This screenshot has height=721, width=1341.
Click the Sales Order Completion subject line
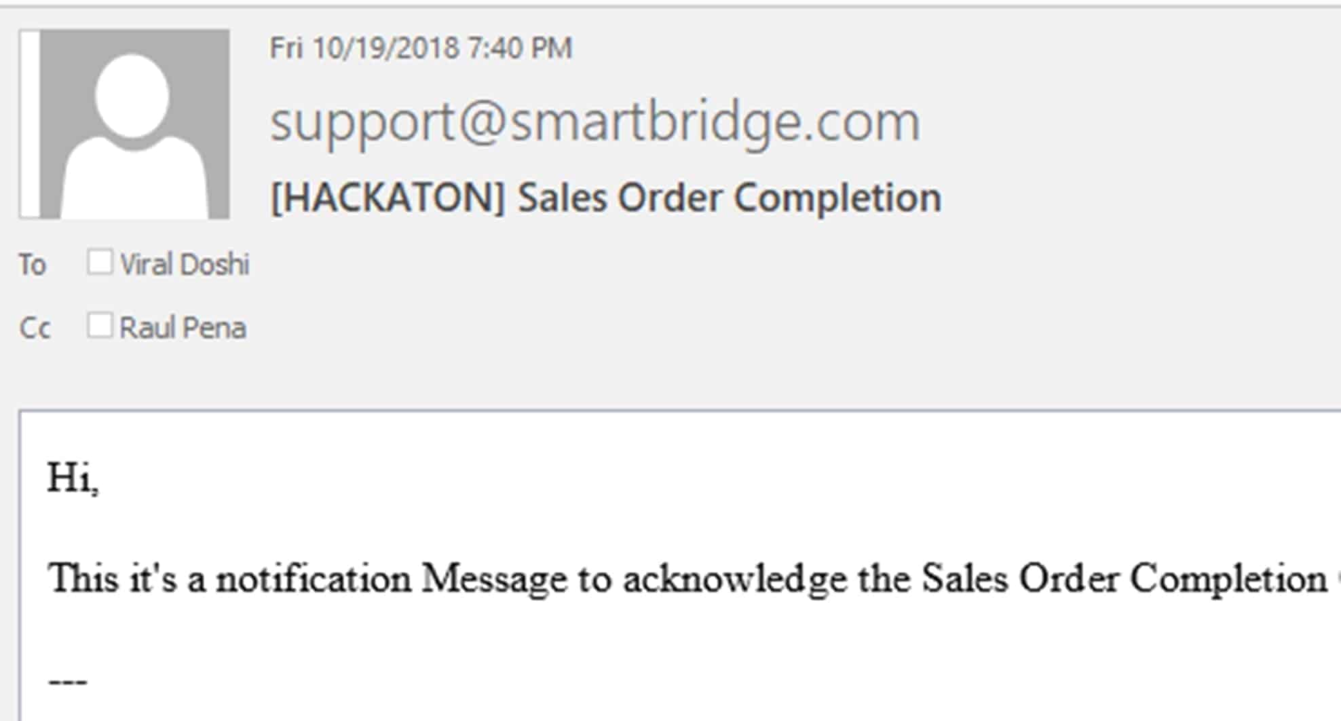(x=730, y=198)
